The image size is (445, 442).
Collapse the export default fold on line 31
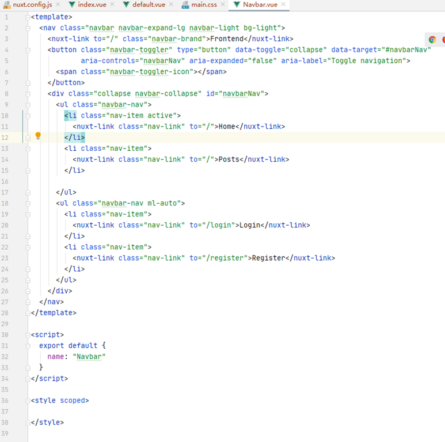pyautogui.click(x=28, y=346)
